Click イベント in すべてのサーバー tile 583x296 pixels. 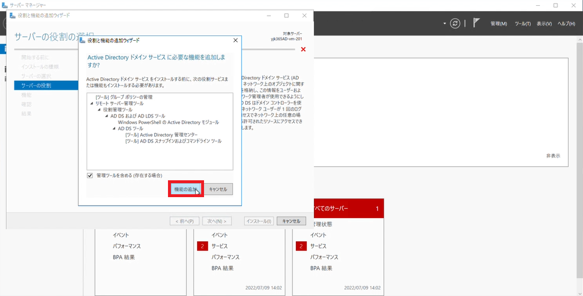319,235
